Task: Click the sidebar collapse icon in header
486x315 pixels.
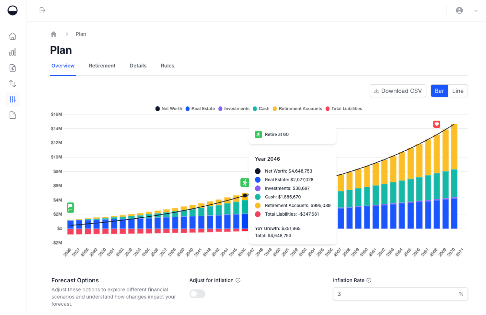Action: 42,10
